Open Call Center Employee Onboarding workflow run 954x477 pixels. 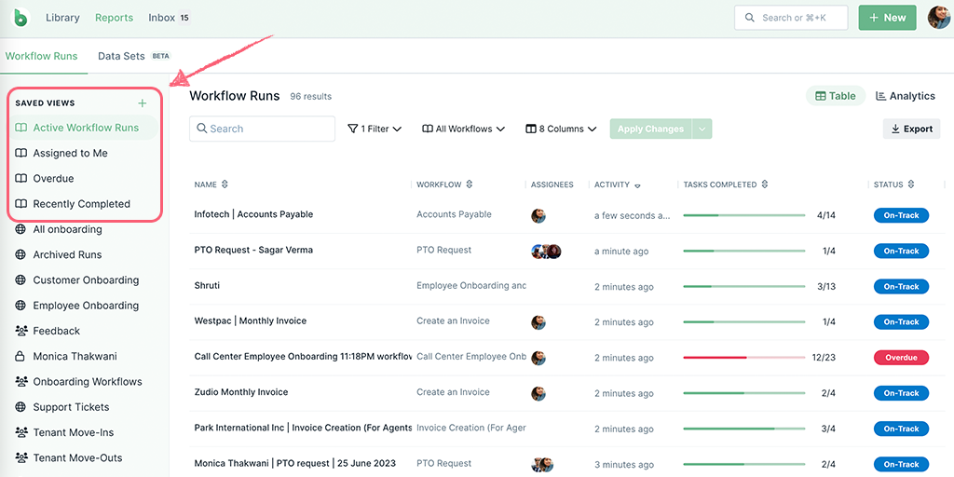(303, 357)
